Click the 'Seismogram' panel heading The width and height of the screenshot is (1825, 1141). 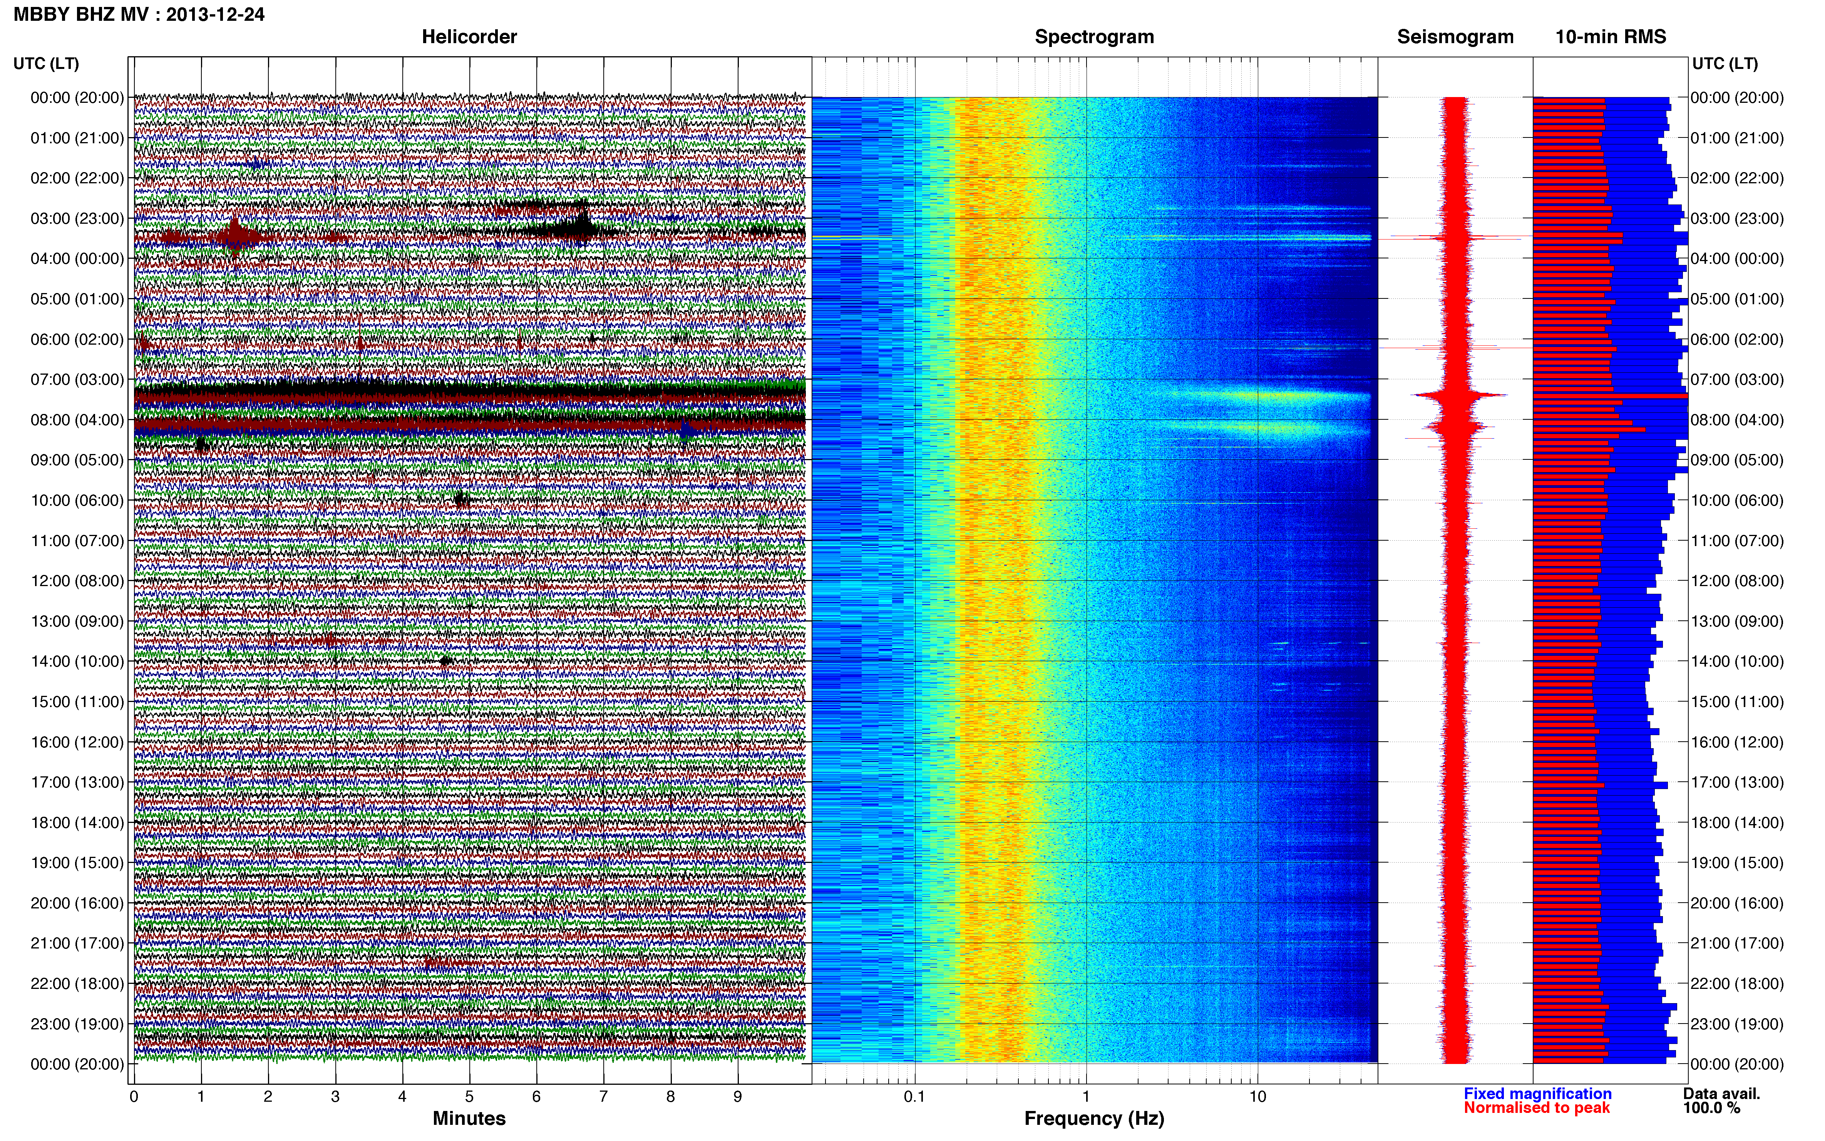1455,37
